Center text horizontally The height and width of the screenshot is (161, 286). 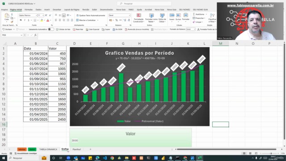click(60, 20)
